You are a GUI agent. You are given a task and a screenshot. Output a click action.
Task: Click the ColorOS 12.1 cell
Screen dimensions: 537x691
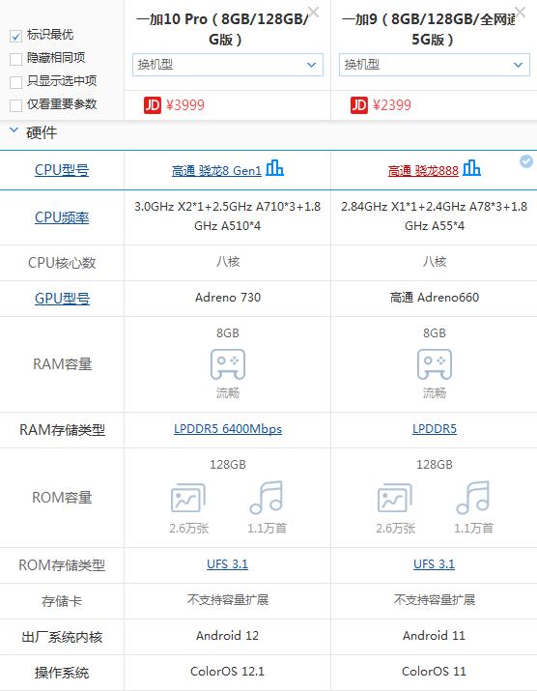[x=227, y=671]
